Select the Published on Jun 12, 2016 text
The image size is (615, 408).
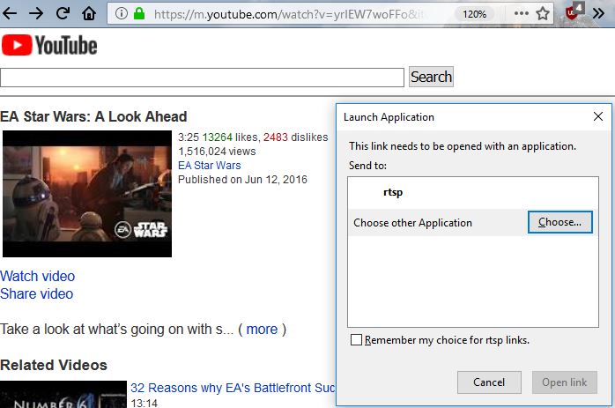click(242, 179)
